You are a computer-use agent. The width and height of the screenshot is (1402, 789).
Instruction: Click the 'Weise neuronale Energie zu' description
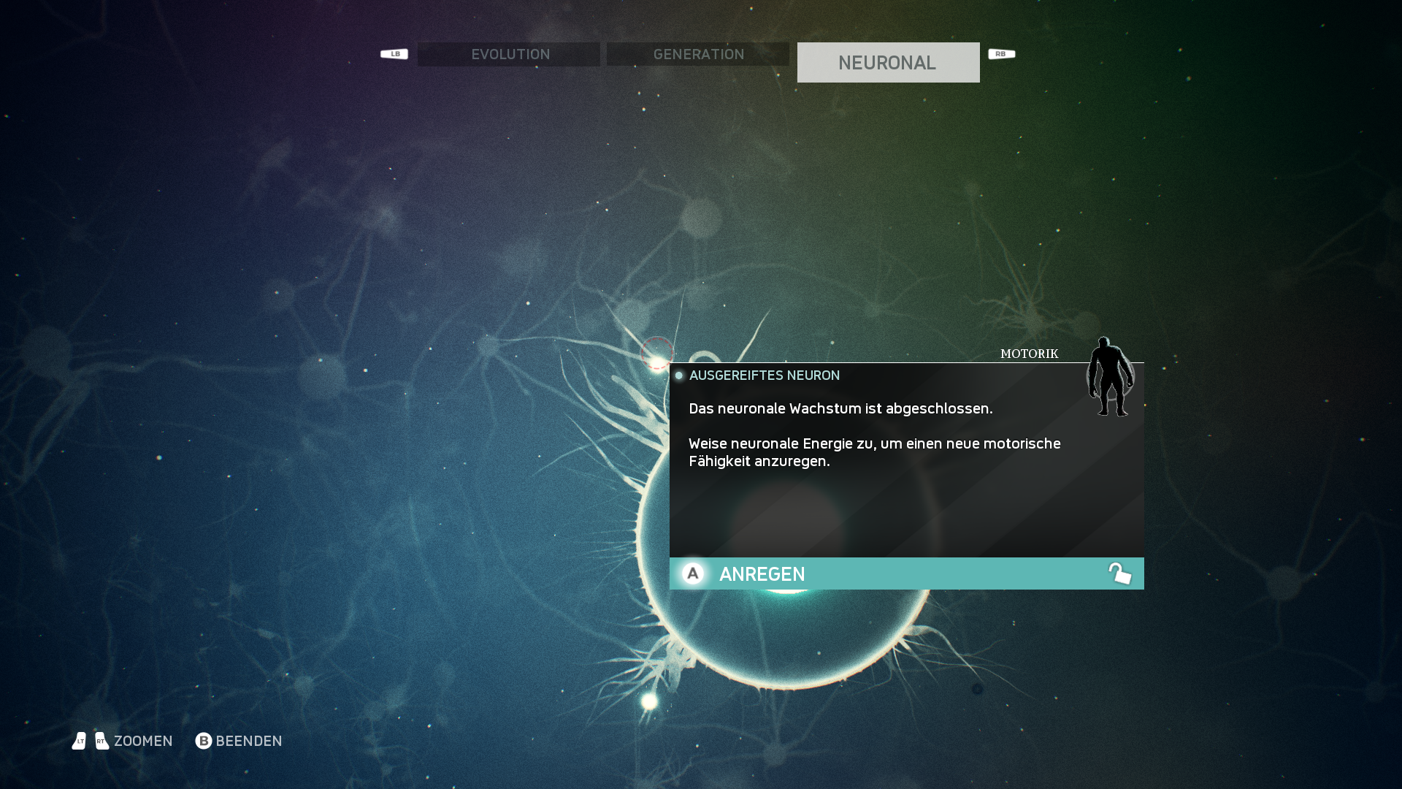(x=875, y=452)
